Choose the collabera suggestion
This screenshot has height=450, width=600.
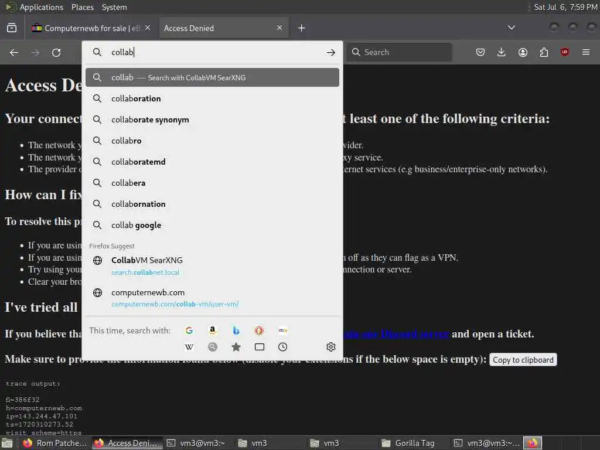point(212,183)
